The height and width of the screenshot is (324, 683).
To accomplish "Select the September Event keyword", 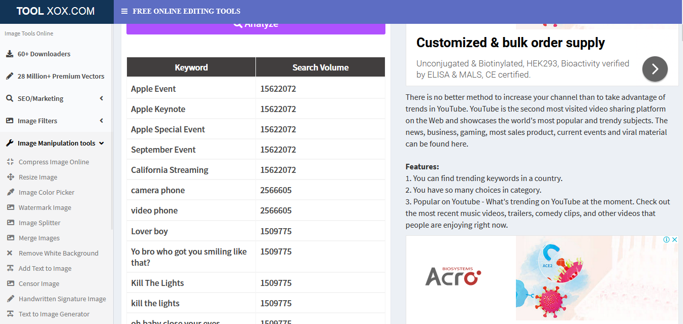I will point(163,150).
